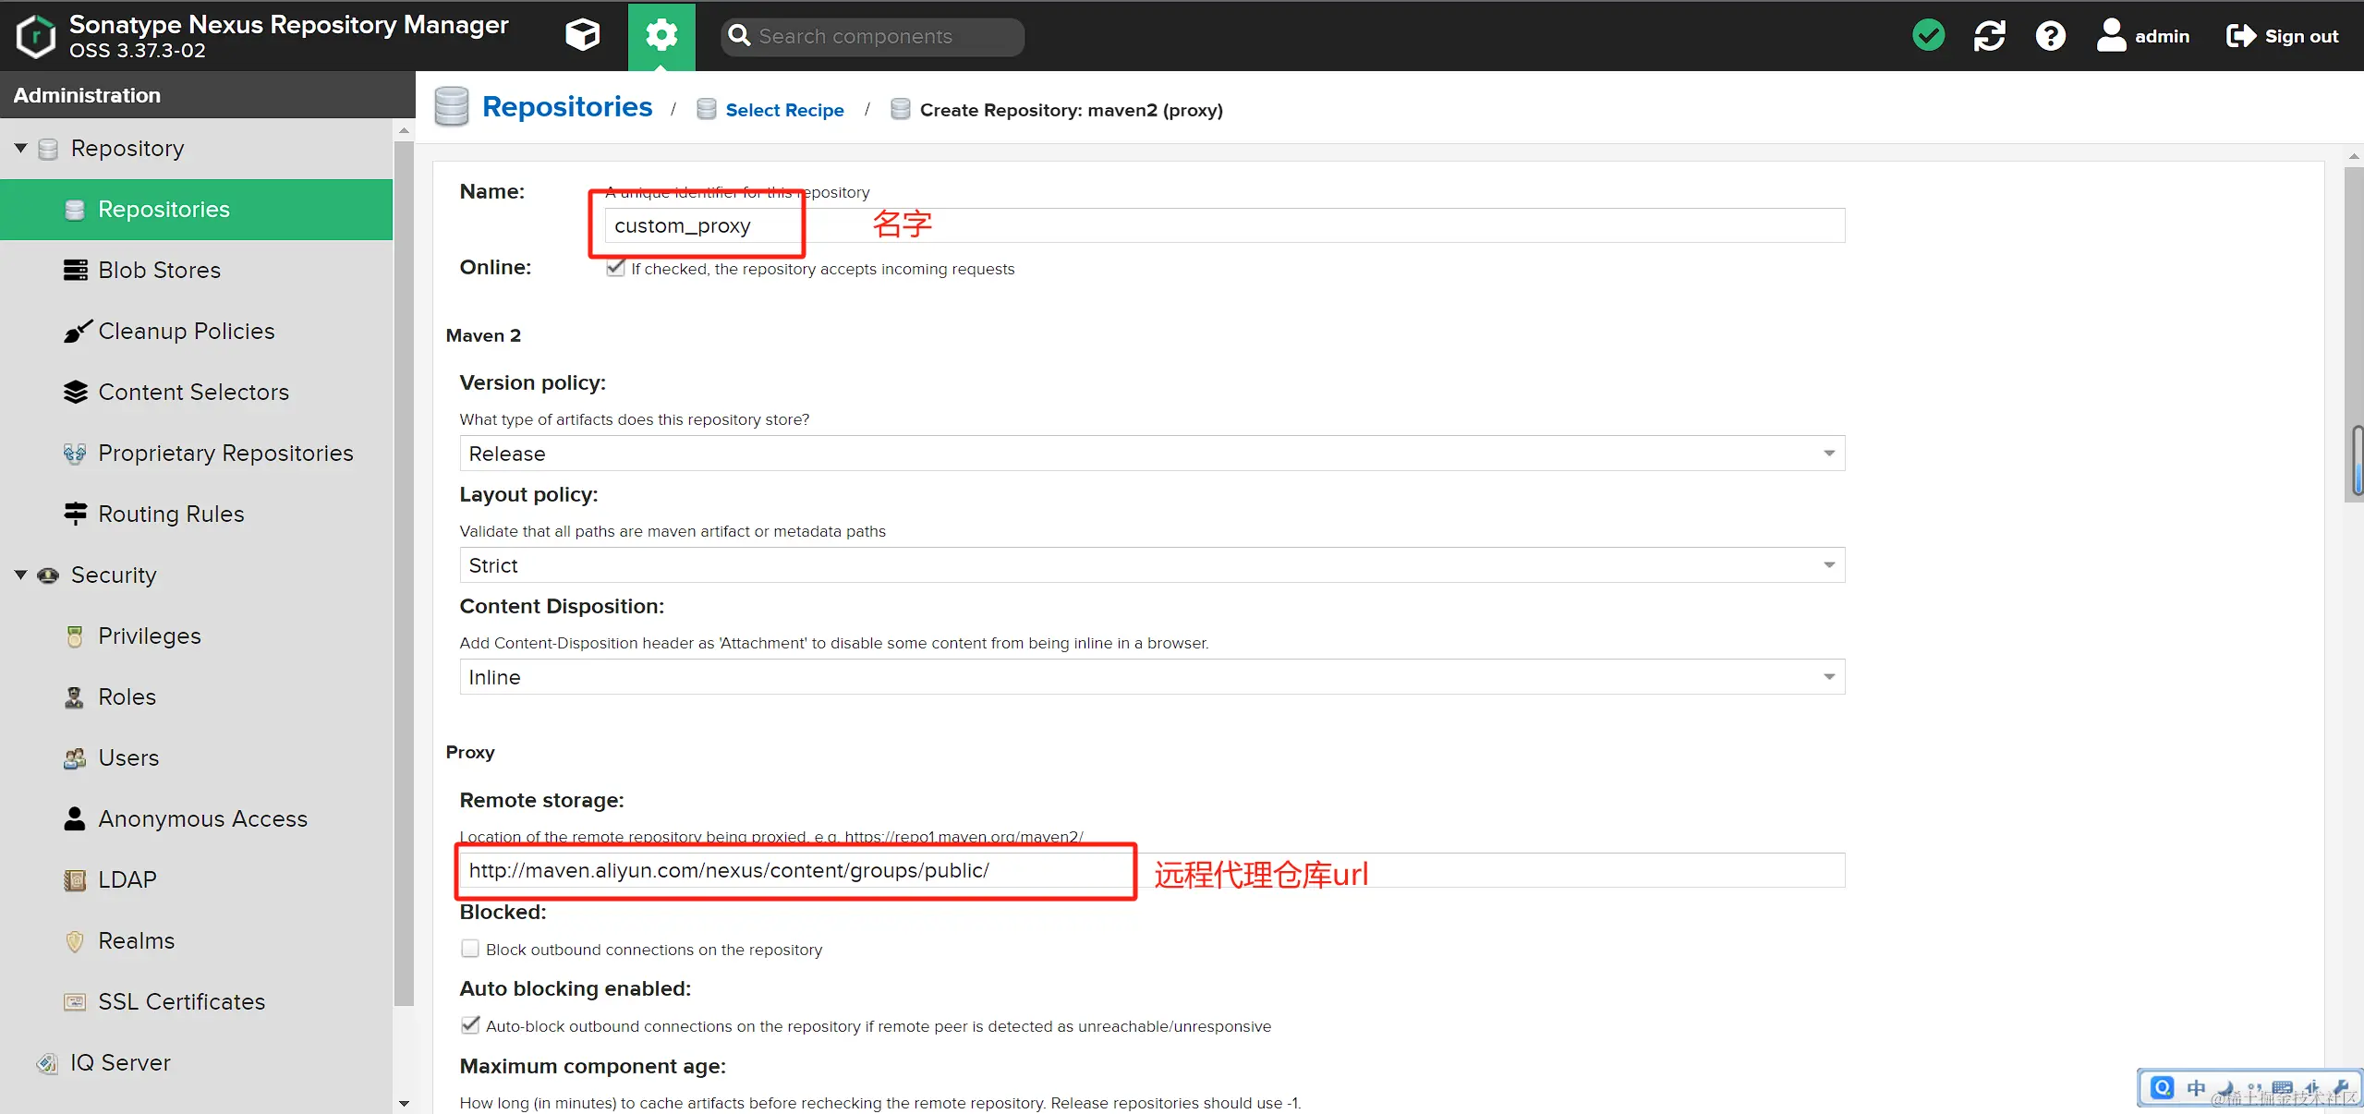Select Anonymous Access menu item
Viewport: 2364px width, 1114px height.
point(202,818)
